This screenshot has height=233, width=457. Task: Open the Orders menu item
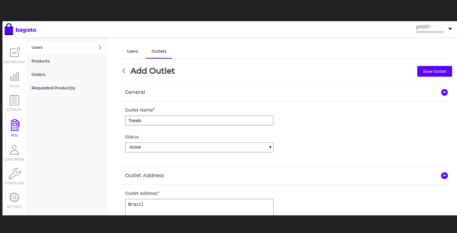coord(38,74)
